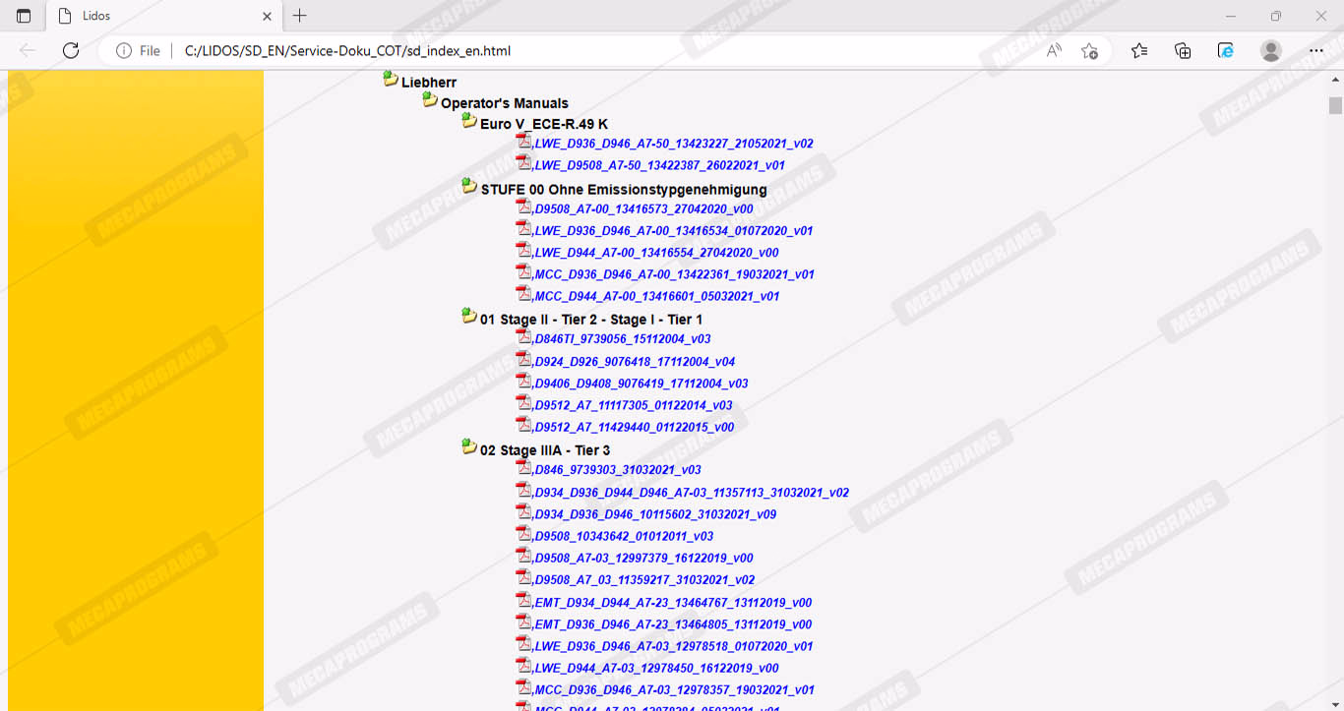
Task: Collapse the Liebherr root folder
Action: (x=391, y=80)
